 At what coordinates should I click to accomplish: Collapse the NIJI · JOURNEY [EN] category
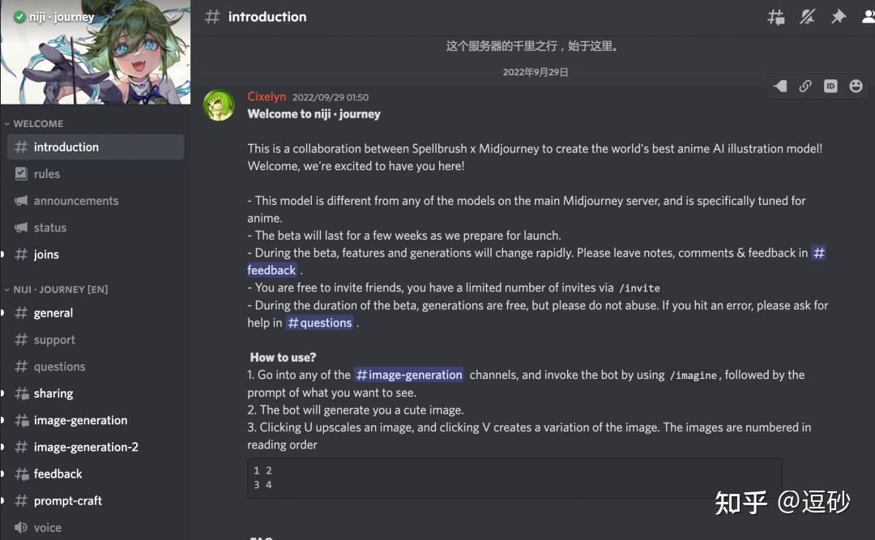[x=56, y=290]
